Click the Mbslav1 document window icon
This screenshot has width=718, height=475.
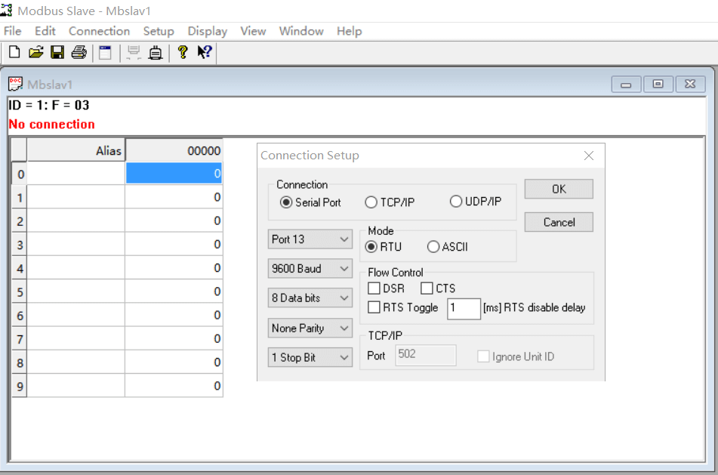click(x=16, y=84)
